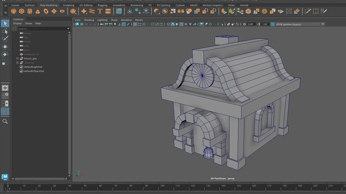Activate the Scale tool

click(5, 62)
